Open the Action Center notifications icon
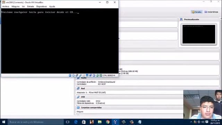The image size is (222, 125). point(207,122)
